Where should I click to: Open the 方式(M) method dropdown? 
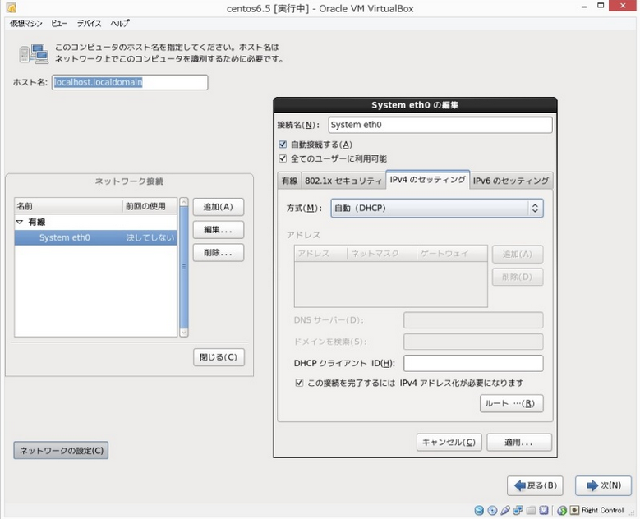coord(437,208)
